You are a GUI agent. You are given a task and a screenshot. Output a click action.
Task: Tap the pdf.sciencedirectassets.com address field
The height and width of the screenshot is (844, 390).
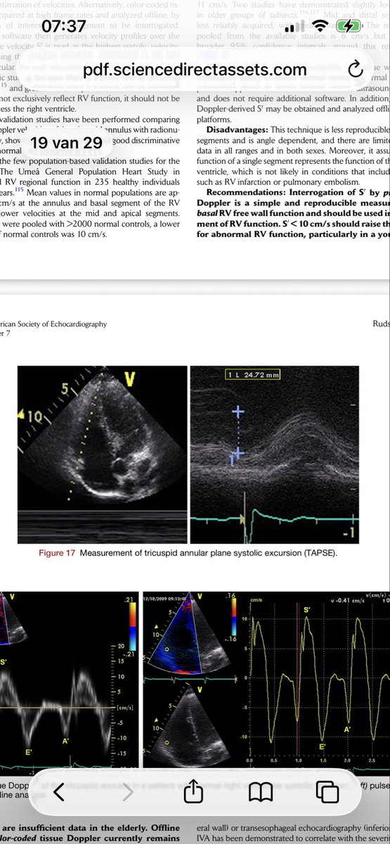[x=195, y=69]
